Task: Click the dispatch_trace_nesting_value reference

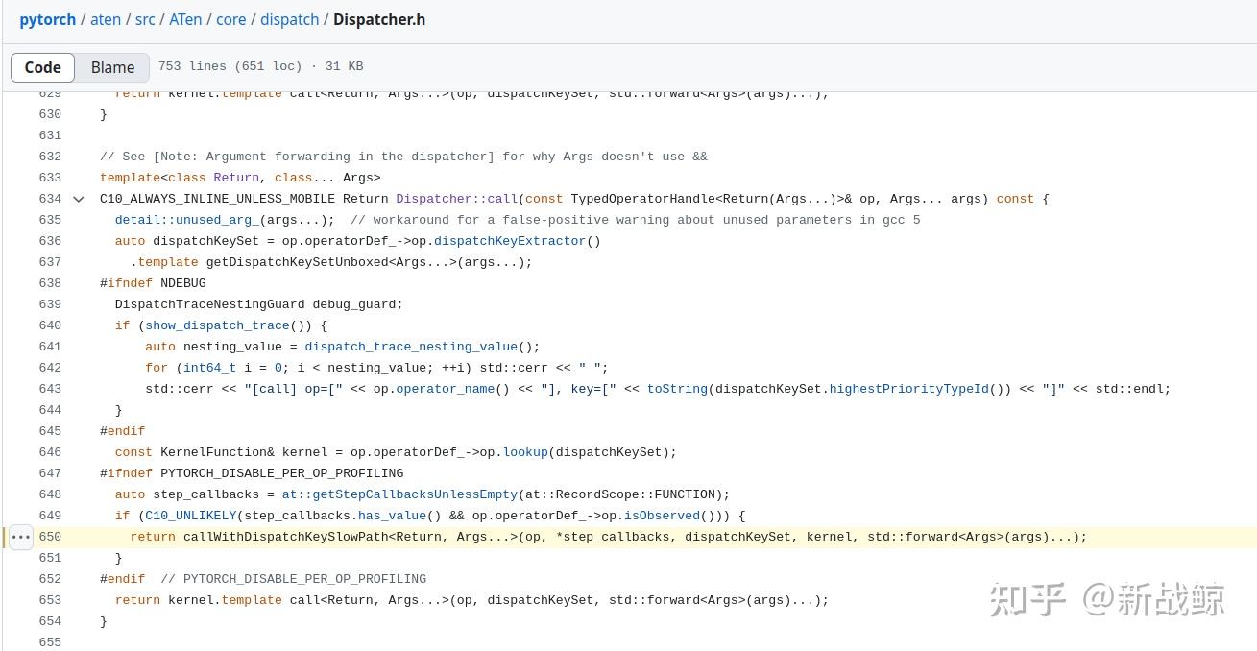Action: (411, 347)
